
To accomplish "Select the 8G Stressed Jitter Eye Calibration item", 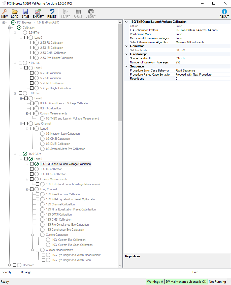I will tap(65, 149).
